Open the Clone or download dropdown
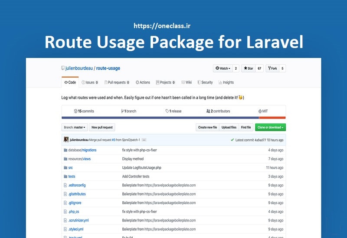The width and height of the screenshot is (347, 238). (270, 127)
